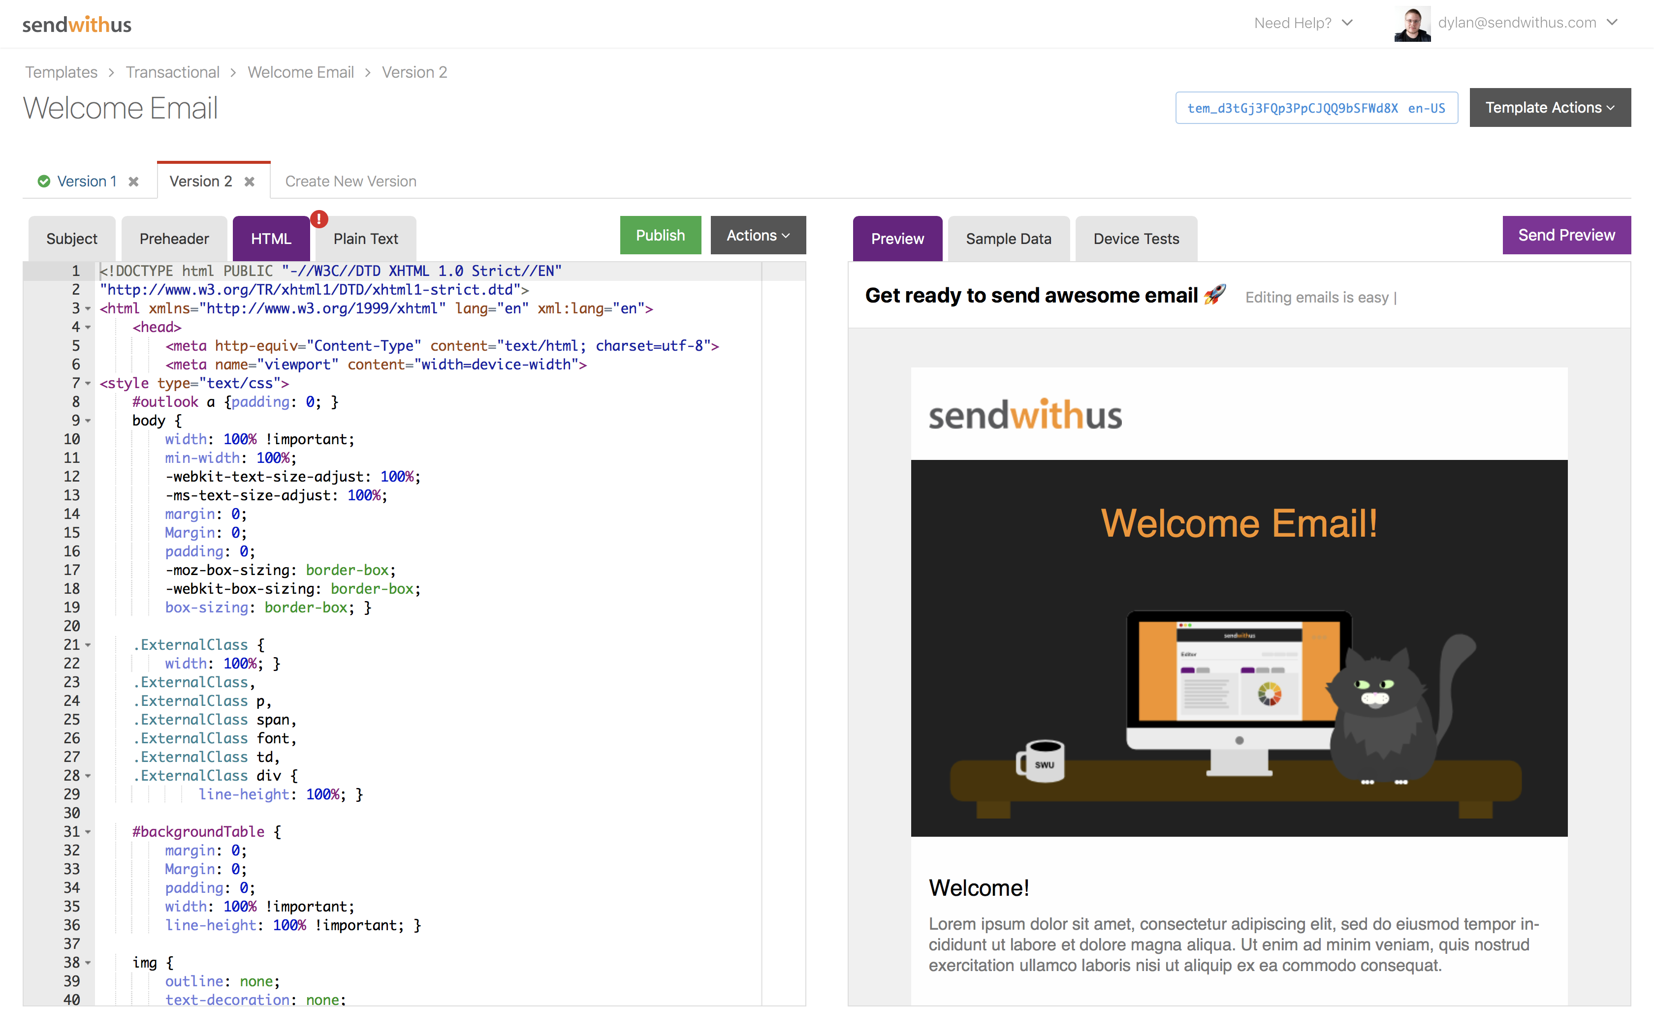Click the green published checkmark on Version 1
Screen dimensions: 1654x1033
pyautogui.click(x=44, y=182)
